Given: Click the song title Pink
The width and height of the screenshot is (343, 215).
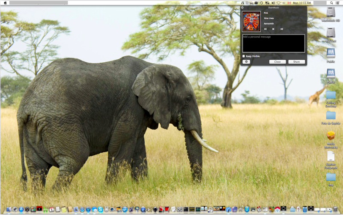Looking at the screenshot, I should pos(266,13).
